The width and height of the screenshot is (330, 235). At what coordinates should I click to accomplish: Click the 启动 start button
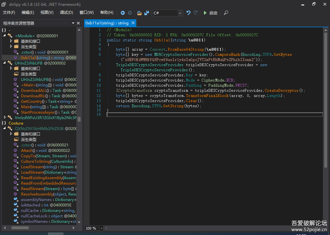pyautogui.click(x=210, y=13)
